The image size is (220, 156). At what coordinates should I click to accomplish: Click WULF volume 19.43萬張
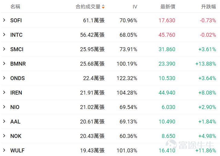(92, 151)
